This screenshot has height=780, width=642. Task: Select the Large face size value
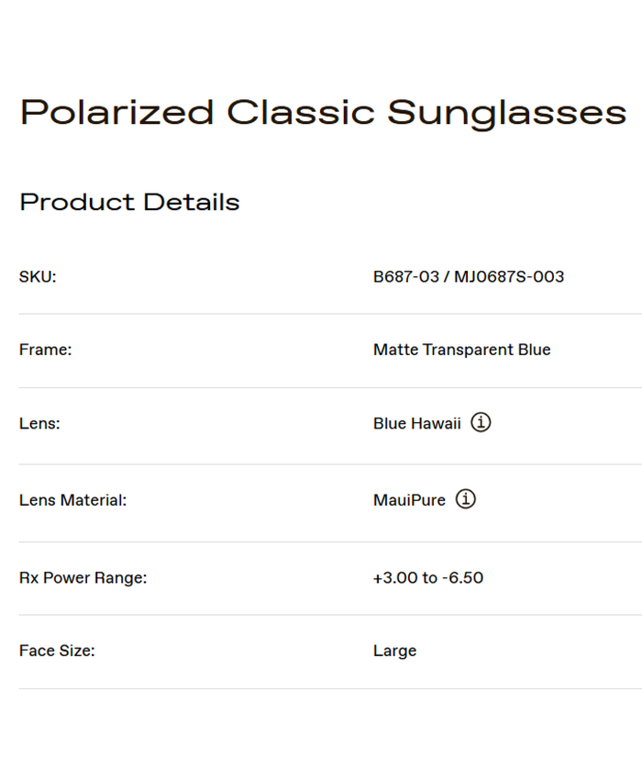[394, 652]
